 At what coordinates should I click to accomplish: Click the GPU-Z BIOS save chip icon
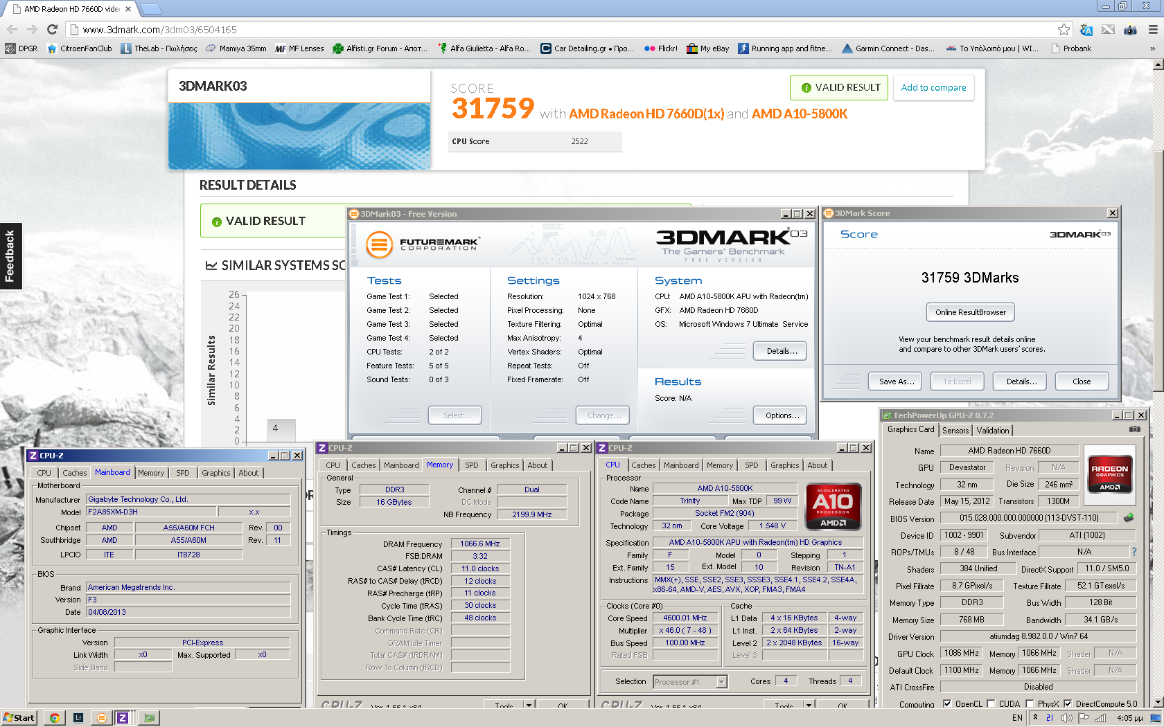click(1129, 517)
